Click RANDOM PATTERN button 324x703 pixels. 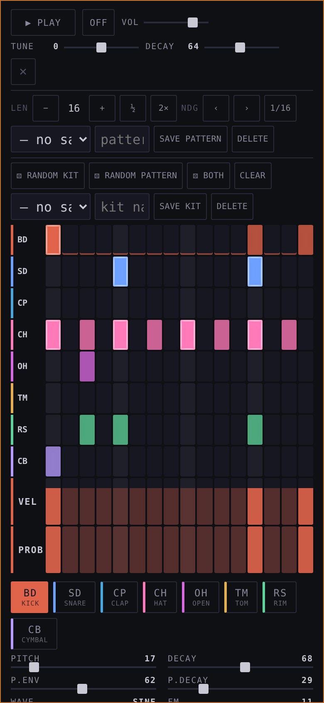(136, 176)
